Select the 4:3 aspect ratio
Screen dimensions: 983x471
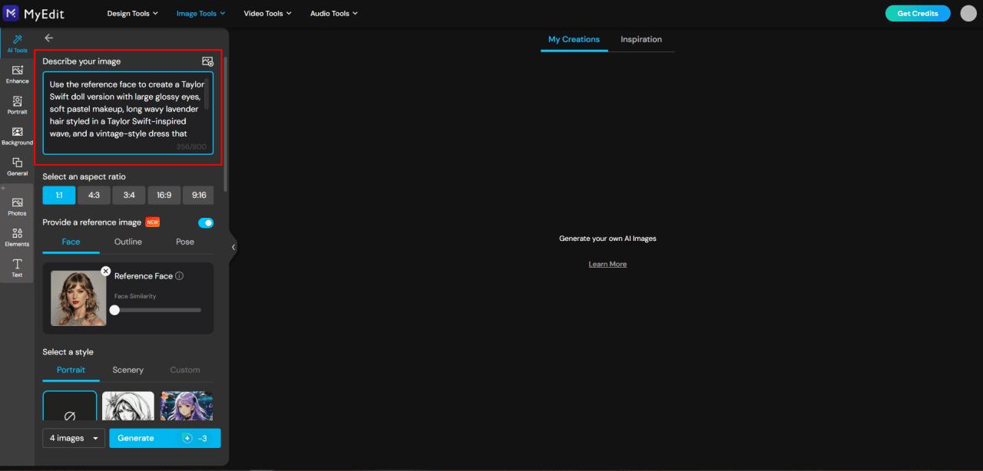[x=94, y=195]
